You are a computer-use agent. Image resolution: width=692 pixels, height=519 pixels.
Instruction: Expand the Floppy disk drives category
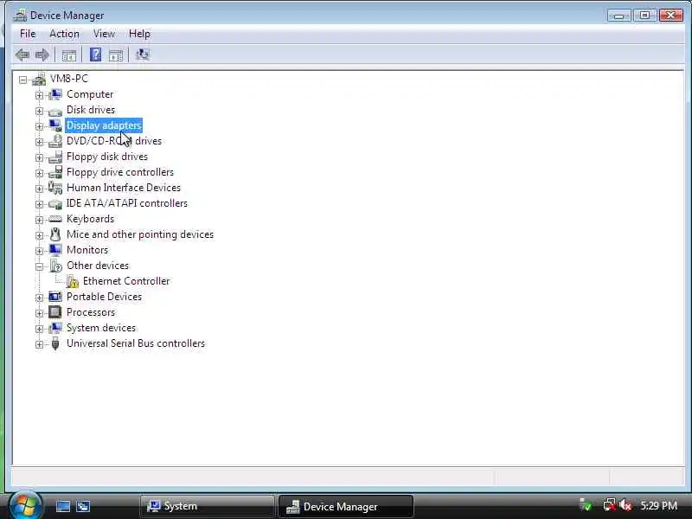click(x=39, y=157)
